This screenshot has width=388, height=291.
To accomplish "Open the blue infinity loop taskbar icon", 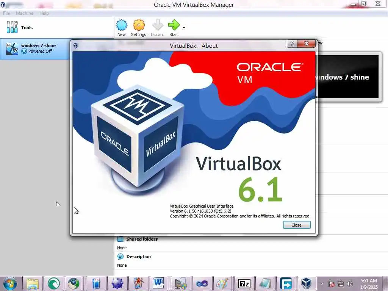I will [202, 283].
